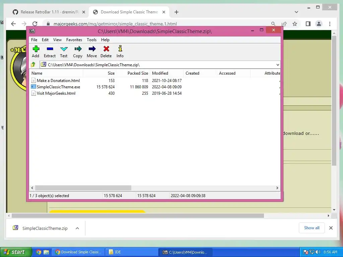The height and width of the screenshot is (257, 343).
Task: Click the browser page vertical scrollbar
Action: (x=334, y=100)
